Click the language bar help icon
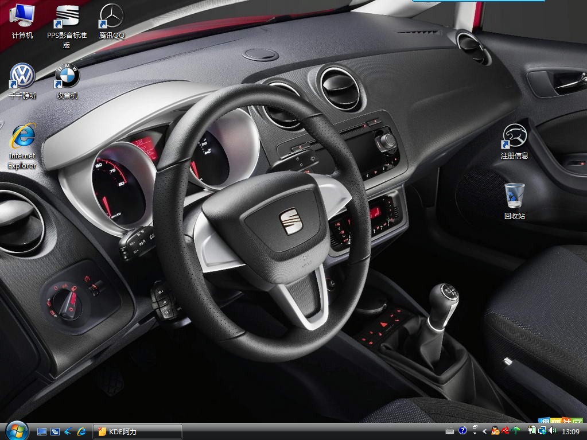Viewport: 587px width, 440px height. 462,431
